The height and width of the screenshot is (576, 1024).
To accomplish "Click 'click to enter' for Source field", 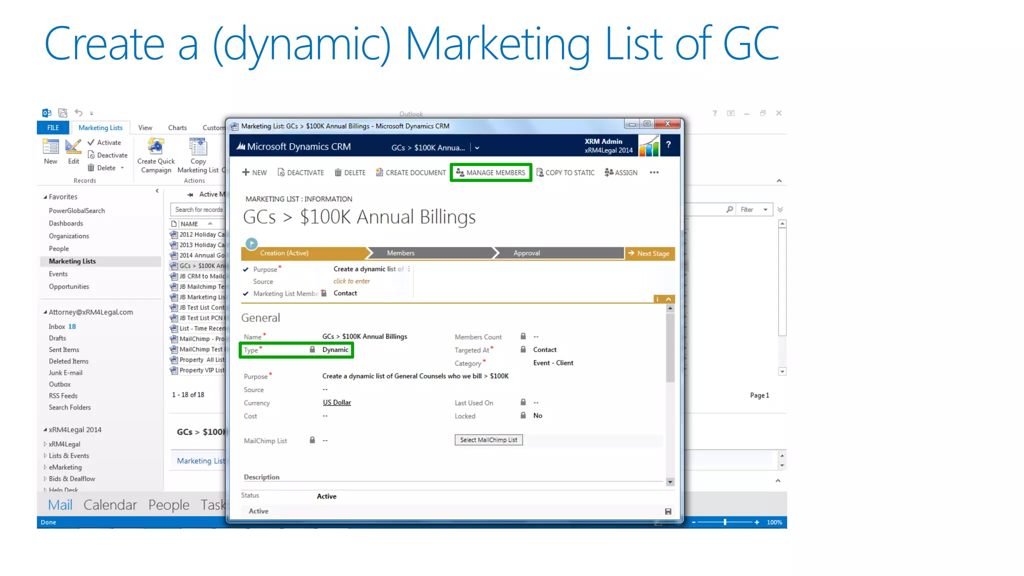I will coord(351,281).
